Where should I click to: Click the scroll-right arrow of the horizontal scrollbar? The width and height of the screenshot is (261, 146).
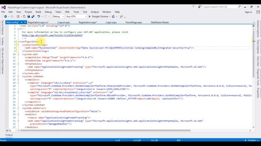250,131
